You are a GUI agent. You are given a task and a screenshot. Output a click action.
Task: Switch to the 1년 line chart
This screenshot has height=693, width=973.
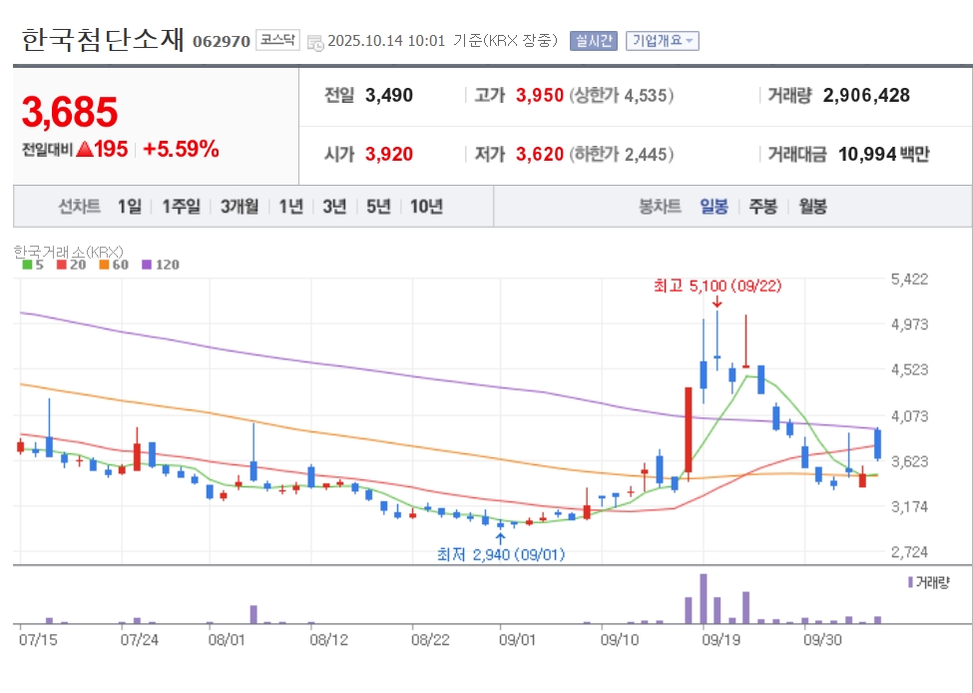pyautogui.click(x=291, y=206)
